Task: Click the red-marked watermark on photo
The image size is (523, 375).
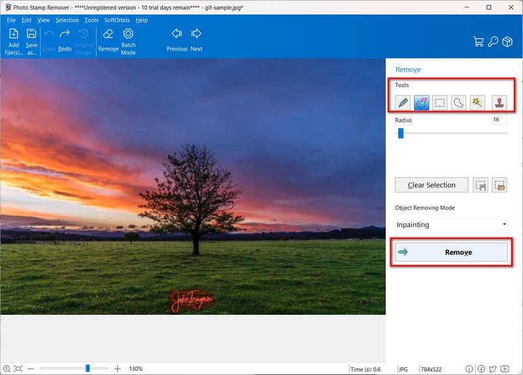Action: click(x=192, y=301)
